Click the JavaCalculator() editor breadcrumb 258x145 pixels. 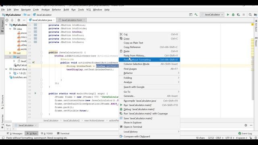point(71,120)
